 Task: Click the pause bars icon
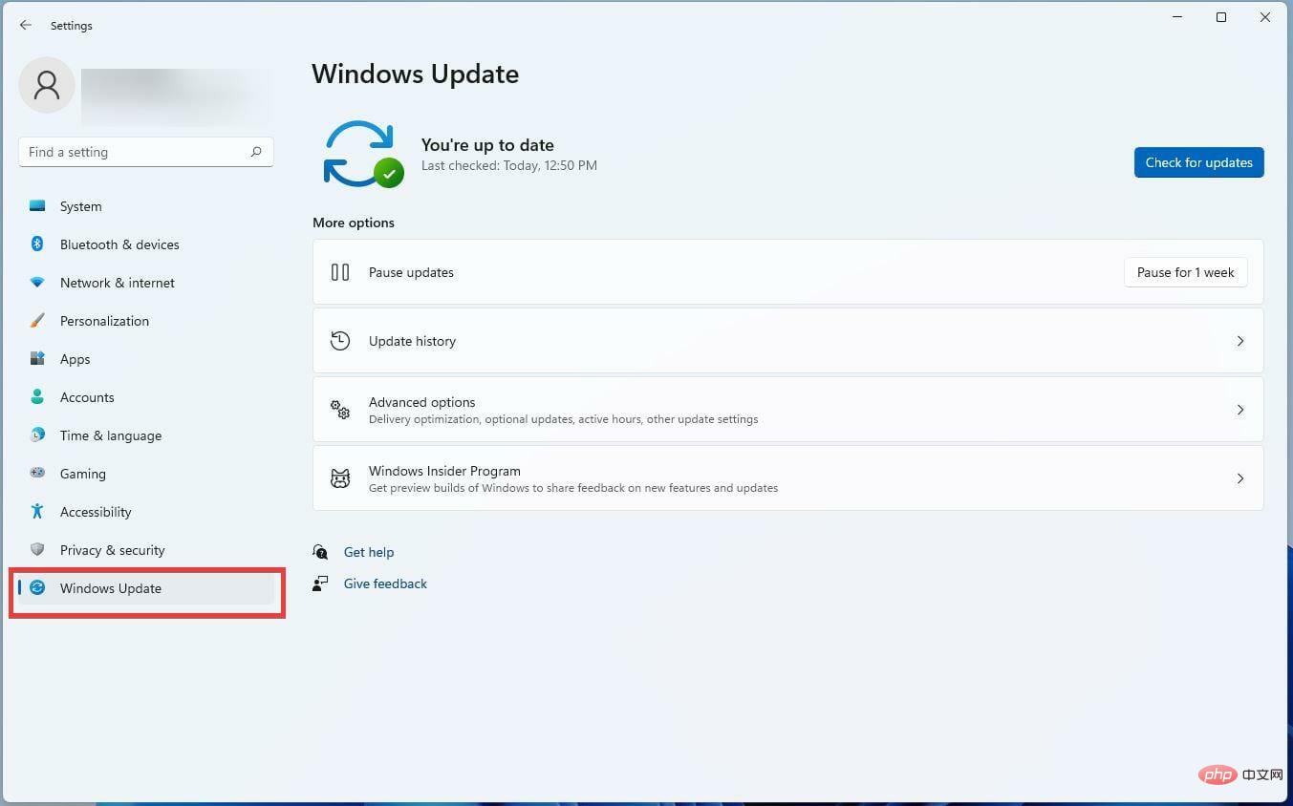tap(340, 272)
